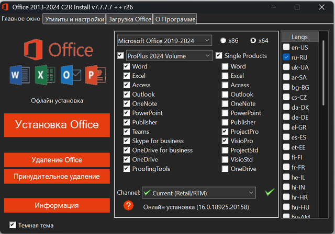Uncheck OneDrive for business
The height and width of the screenshot is (234, 335).
127,150
